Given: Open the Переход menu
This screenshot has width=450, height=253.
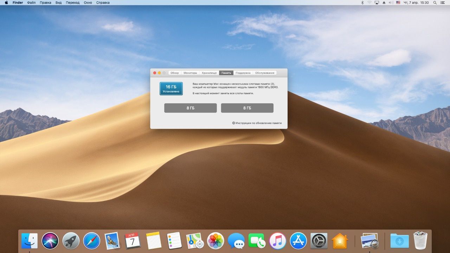Looking at the screenshot, I should (73, 2).
